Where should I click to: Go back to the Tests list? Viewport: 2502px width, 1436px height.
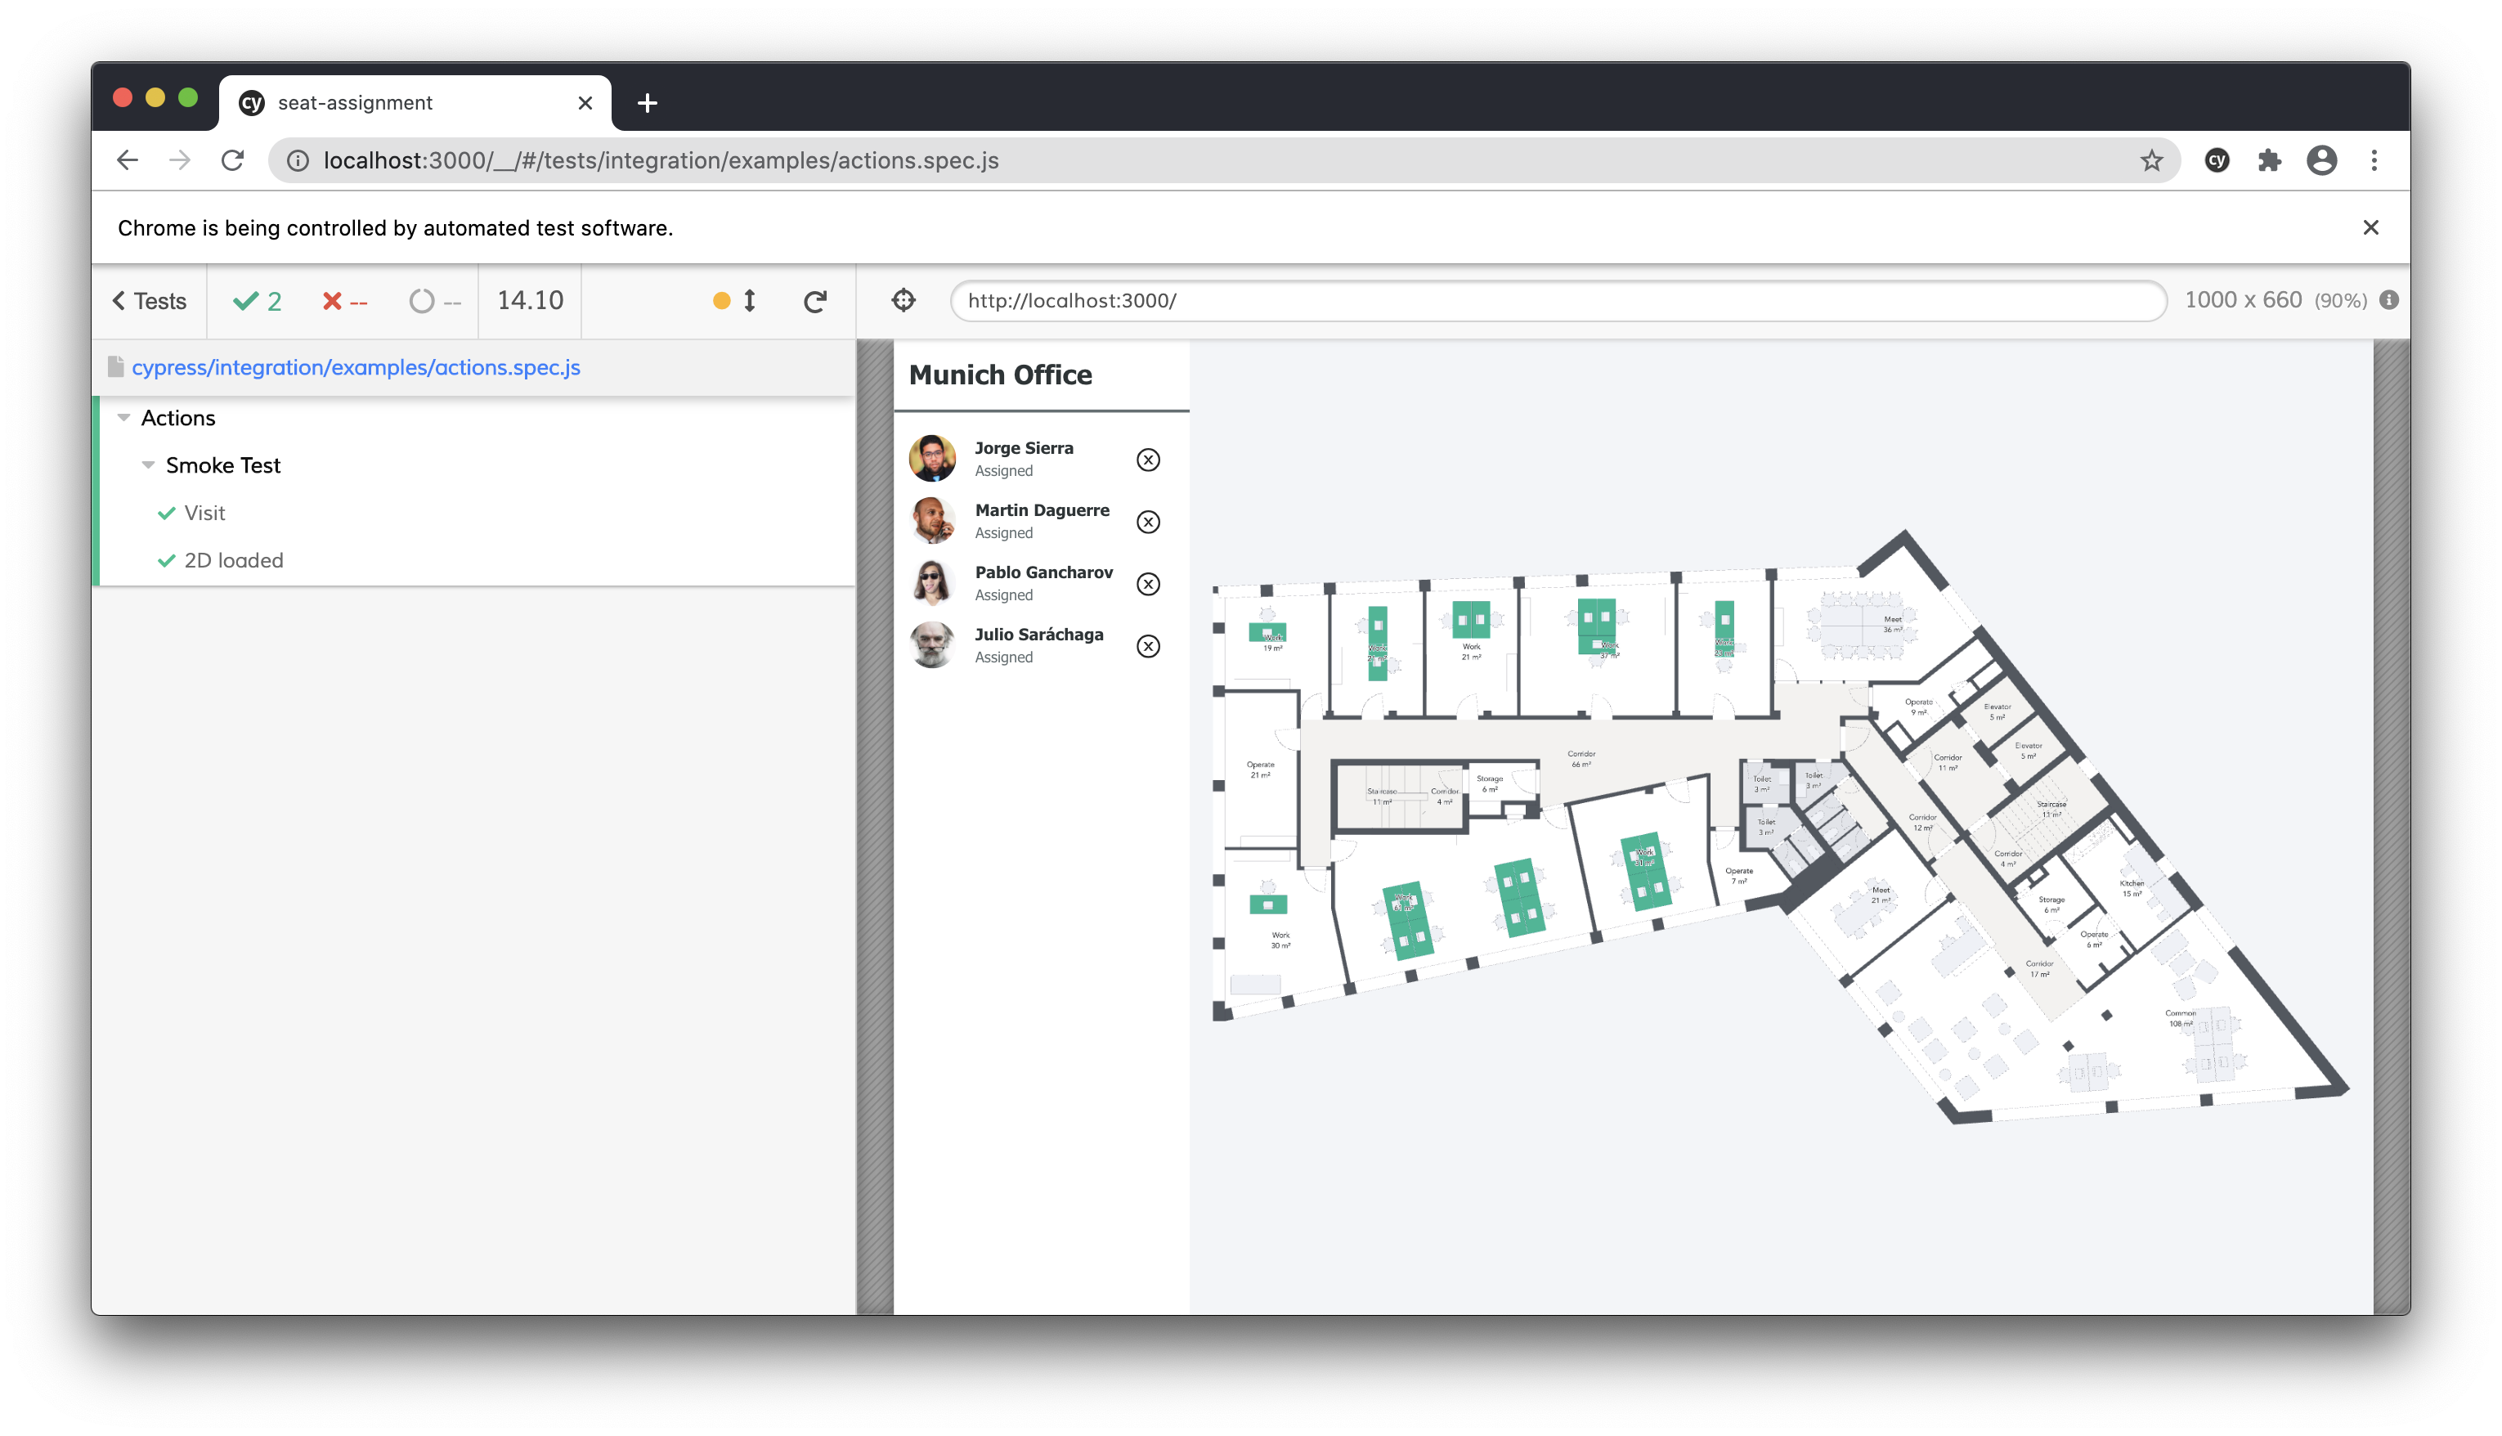[150, 301]
